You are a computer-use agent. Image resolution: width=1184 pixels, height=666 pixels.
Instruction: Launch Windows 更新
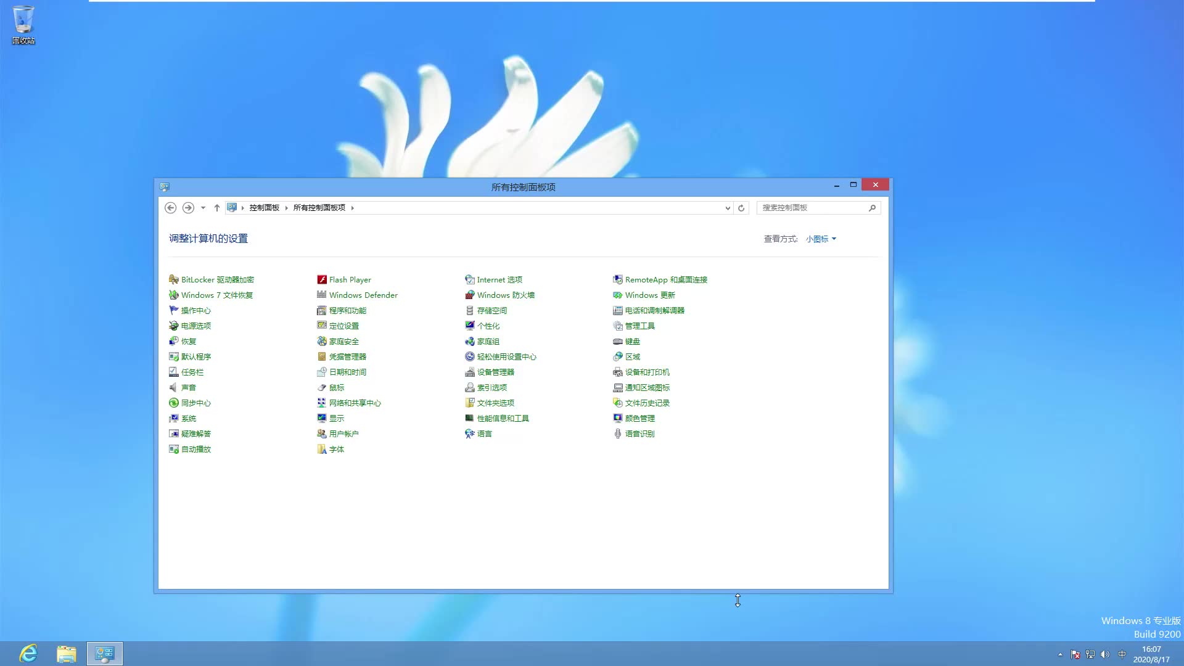649,295
